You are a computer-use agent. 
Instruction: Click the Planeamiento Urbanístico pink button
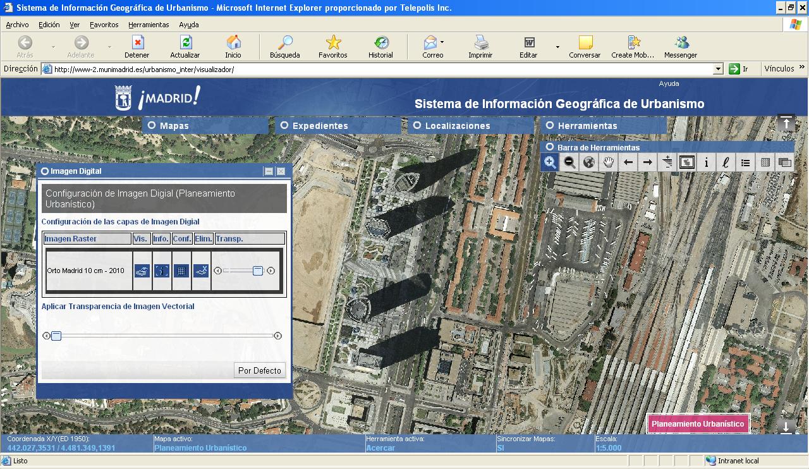698,424
